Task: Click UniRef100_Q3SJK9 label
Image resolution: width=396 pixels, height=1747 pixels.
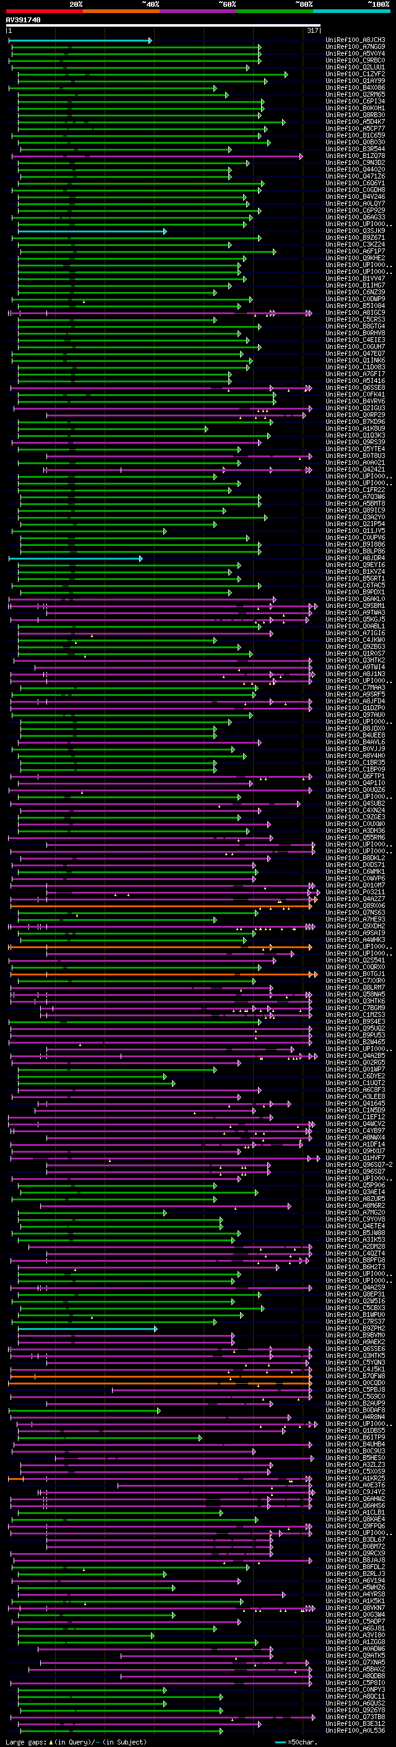Action: (x=355, y=231)
